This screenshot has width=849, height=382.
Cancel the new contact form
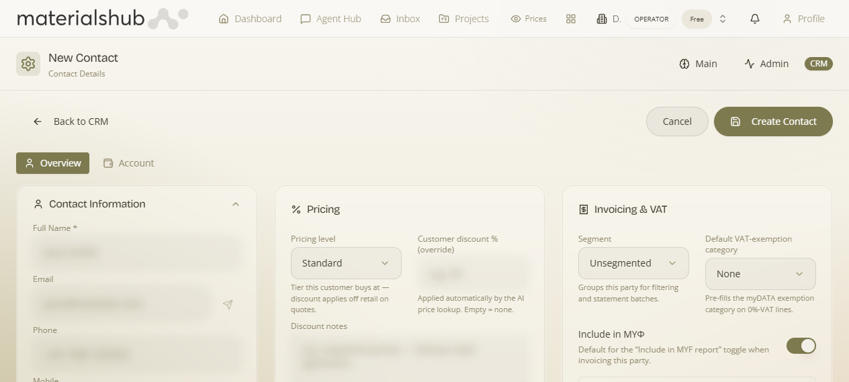pos(677,122)
